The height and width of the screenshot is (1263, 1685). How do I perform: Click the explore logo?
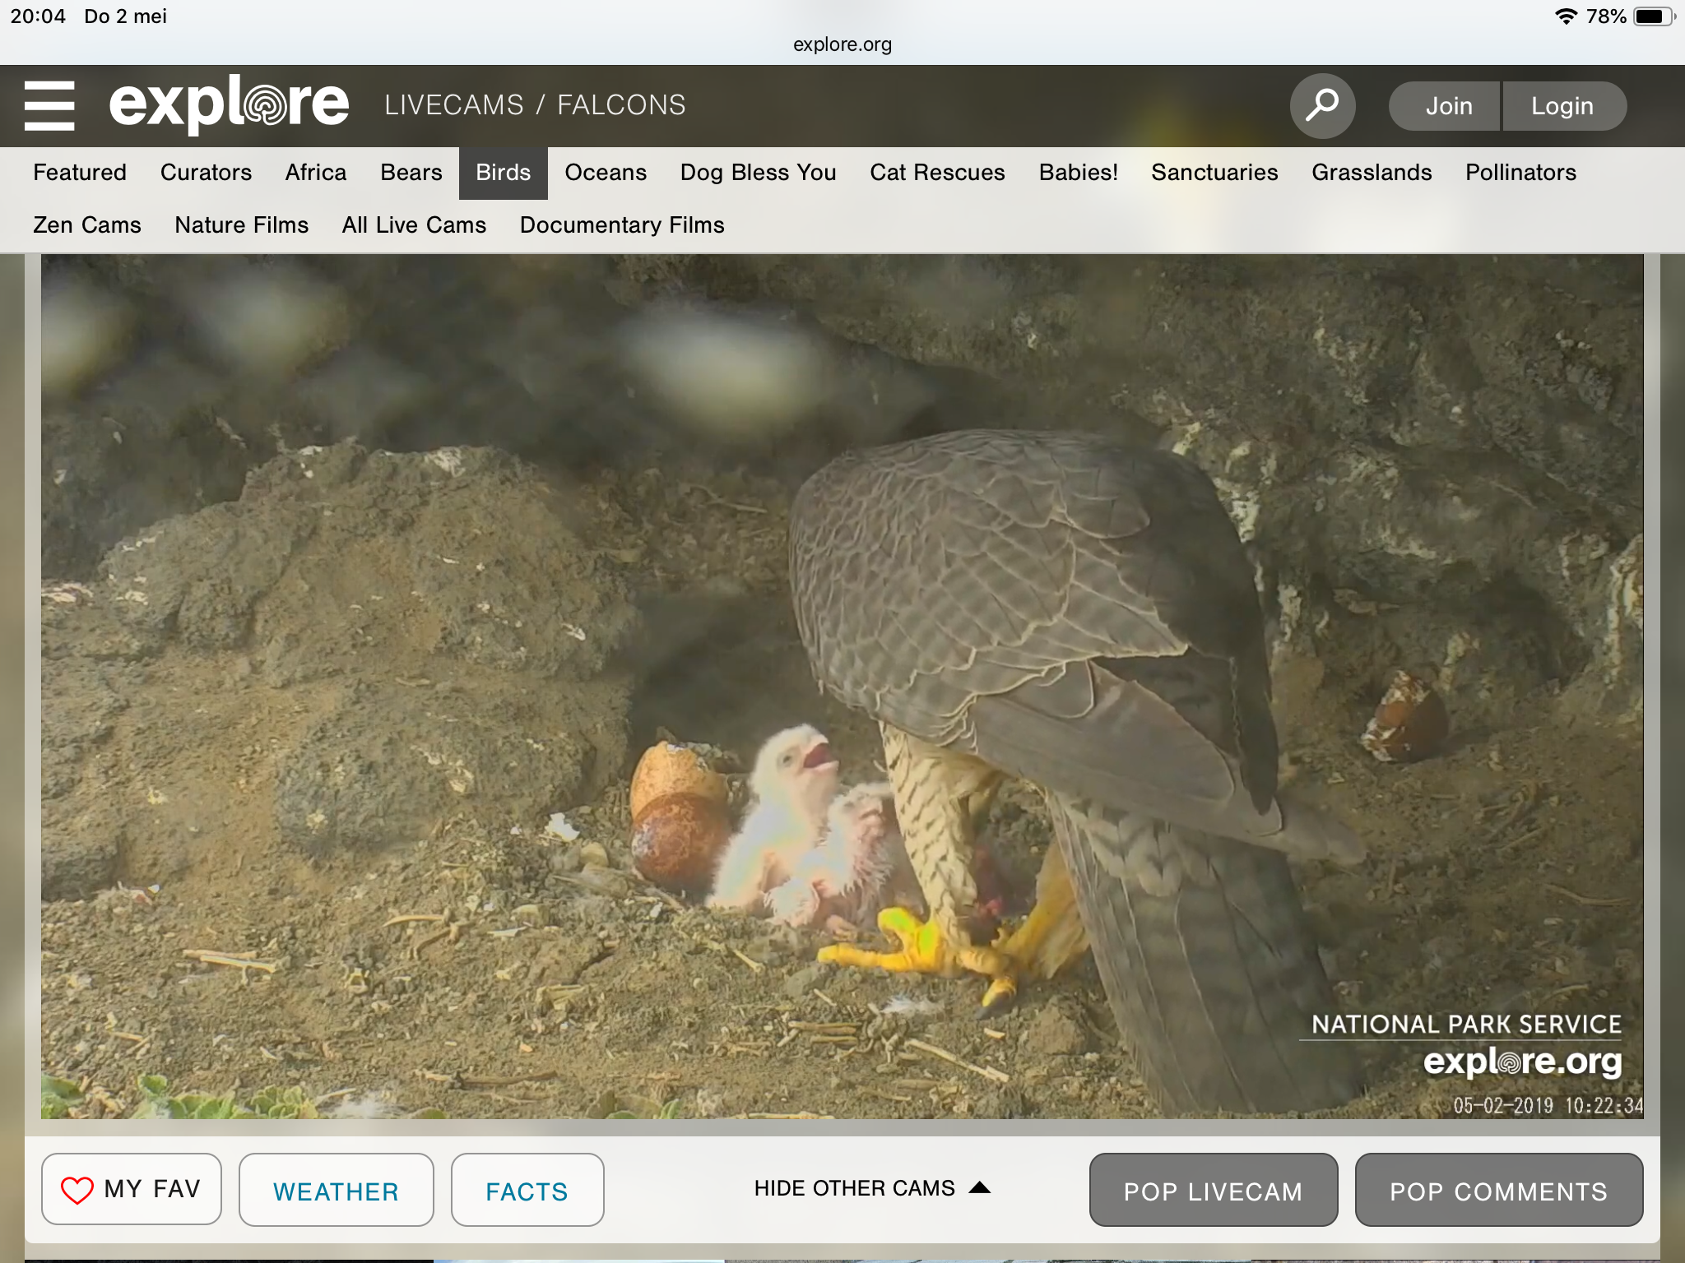tap(229, 105)
